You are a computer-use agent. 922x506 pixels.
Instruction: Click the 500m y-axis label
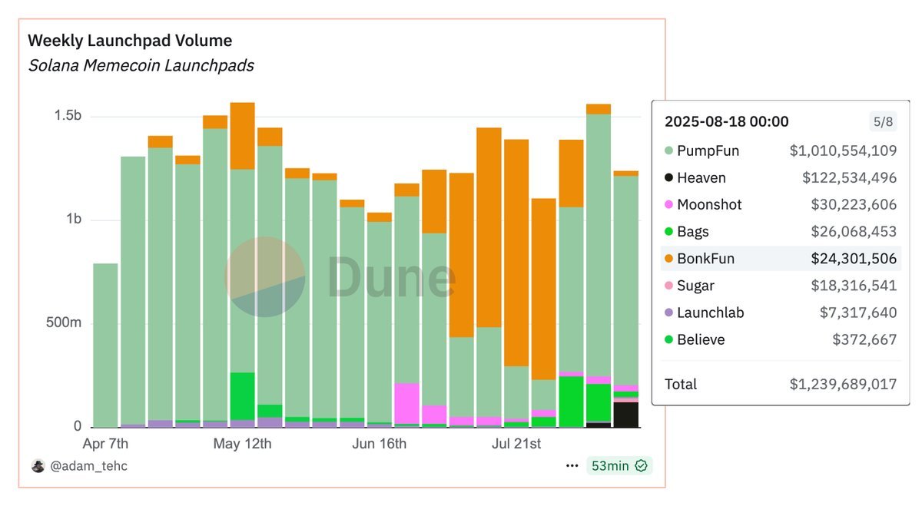(65, 323)
